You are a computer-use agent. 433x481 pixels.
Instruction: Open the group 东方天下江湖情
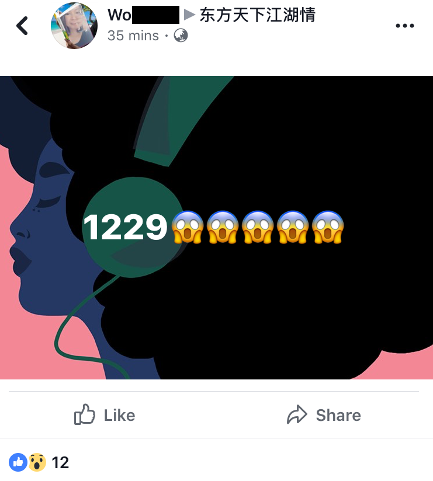(x=257, y=15)
